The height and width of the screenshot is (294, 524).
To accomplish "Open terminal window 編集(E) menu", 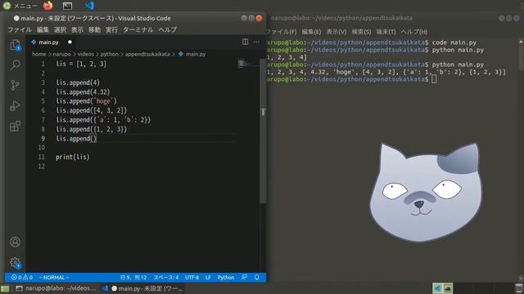I will [x=311, y=32].
